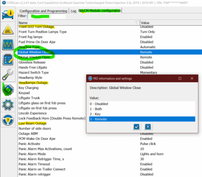Select the Global Window Open row

110,57
